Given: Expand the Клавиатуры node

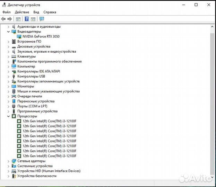Looking at the screenshot, I should pos(8,56).
